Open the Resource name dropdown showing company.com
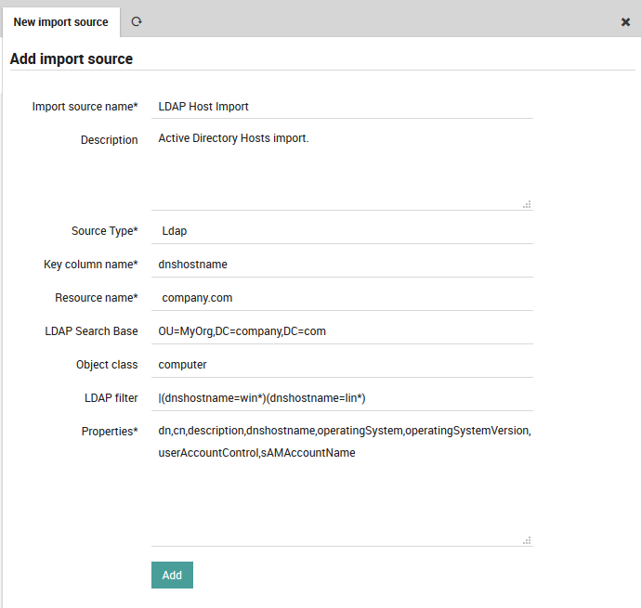The image size is (641, 608). (342, 298)
